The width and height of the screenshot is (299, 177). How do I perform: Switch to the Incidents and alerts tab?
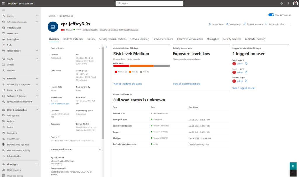tap(73, 39)
